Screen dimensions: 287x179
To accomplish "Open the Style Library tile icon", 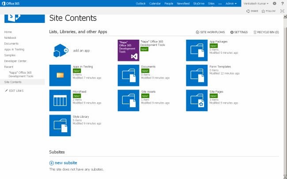I will [x=60, y=126].
